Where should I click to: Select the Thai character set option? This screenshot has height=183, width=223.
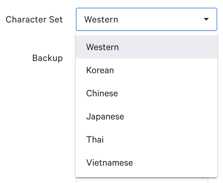tap(147, 139)
